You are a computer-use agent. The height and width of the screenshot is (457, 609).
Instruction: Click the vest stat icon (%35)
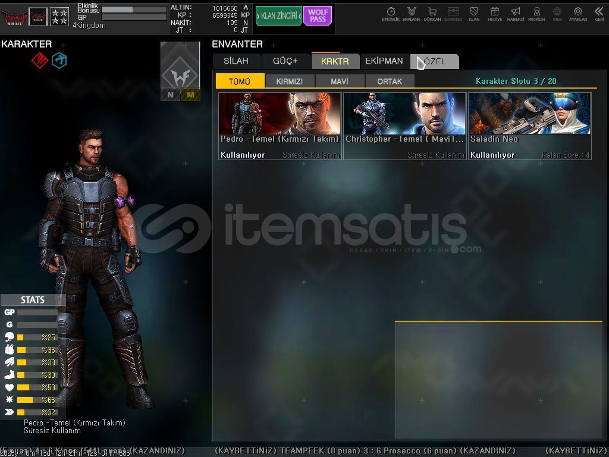[x=10, y=349]
